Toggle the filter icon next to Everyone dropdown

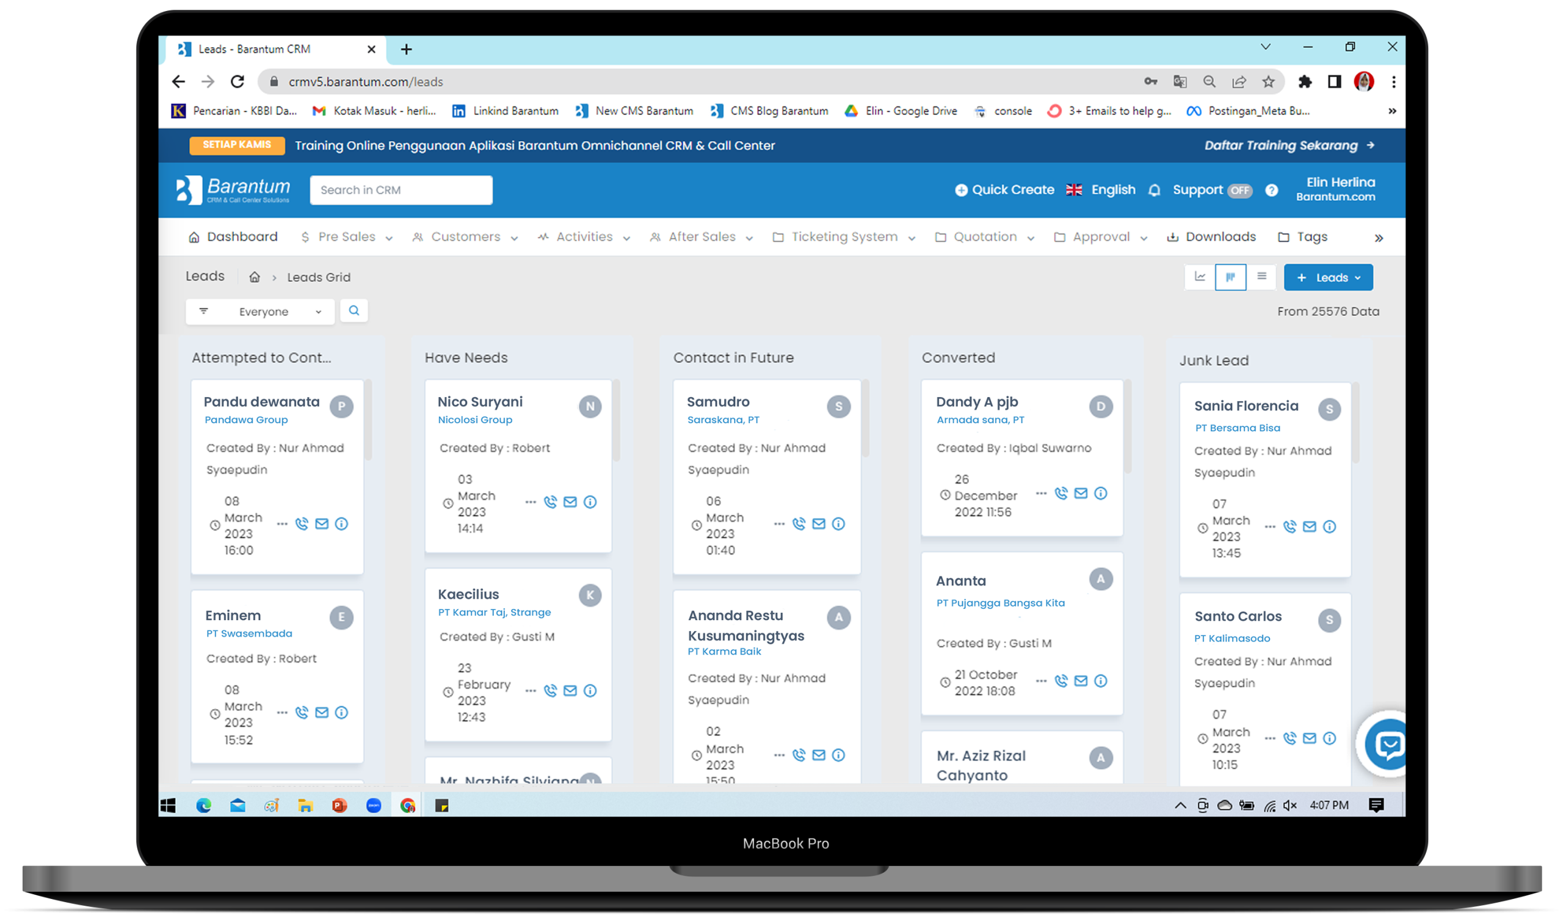click(204, 311)
